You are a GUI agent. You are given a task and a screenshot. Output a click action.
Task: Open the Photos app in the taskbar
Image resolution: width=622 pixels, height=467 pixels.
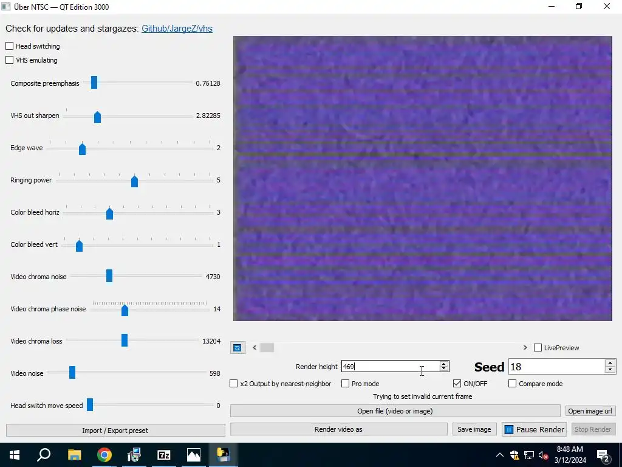click(x=194, y=455)
